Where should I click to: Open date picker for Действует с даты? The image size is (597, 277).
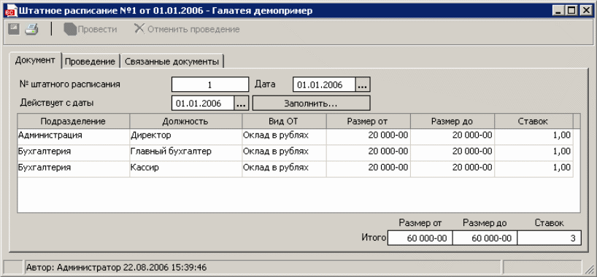(241, 103)
